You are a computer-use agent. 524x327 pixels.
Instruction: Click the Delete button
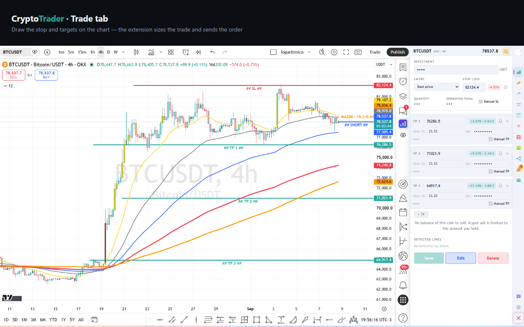493,258
